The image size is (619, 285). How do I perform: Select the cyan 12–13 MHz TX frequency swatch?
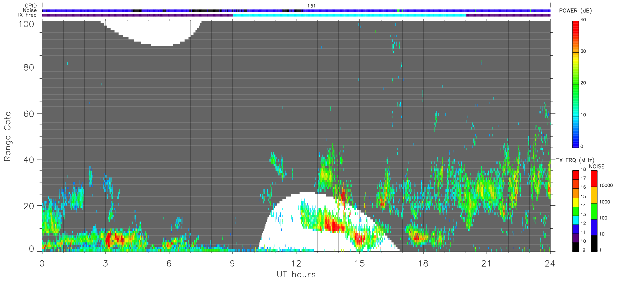575,220
